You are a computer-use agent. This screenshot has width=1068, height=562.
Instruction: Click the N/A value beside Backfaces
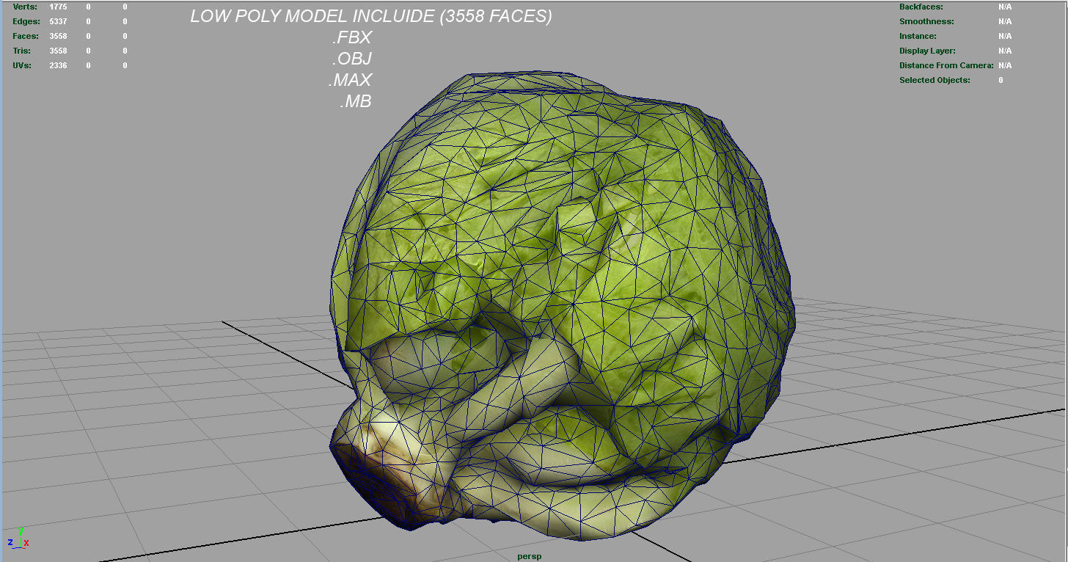[x=1005, y=7]
